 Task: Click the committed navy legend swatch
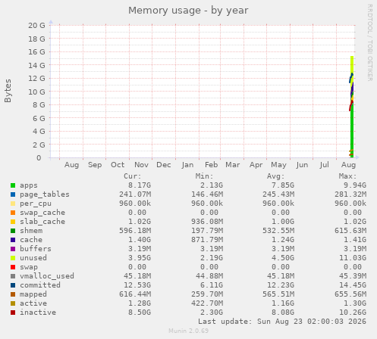13,285
